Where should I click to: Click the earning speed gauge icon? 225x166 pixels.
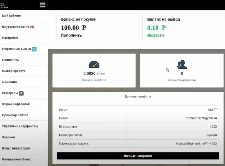(x=94, y=64)
